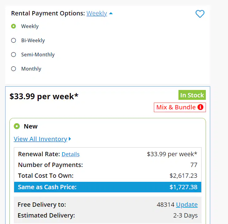Add item to favorites with heart icon
Image resolution: width=228 pixels, height=224 pixels.
[x=200, y=14]
